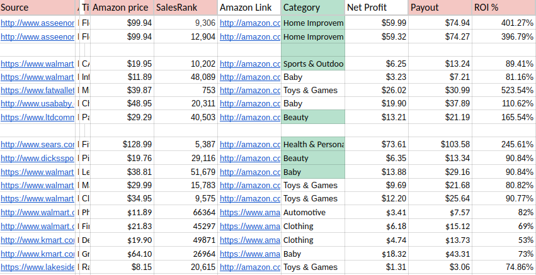The image size is (536, 275).
Task: Click the Net Profit header cell
Action: 377,8
